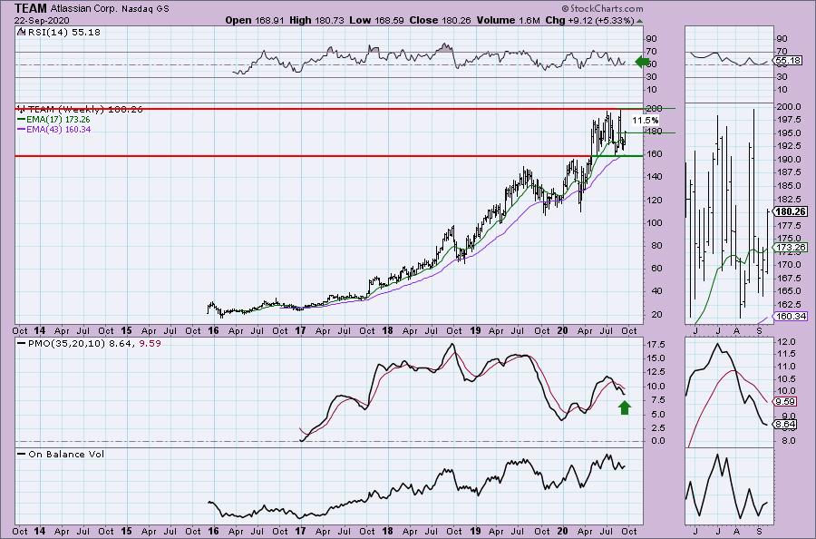Click the 8.64 PMO value tag on right
The image size is (816, 539).
tap(785, 424)
